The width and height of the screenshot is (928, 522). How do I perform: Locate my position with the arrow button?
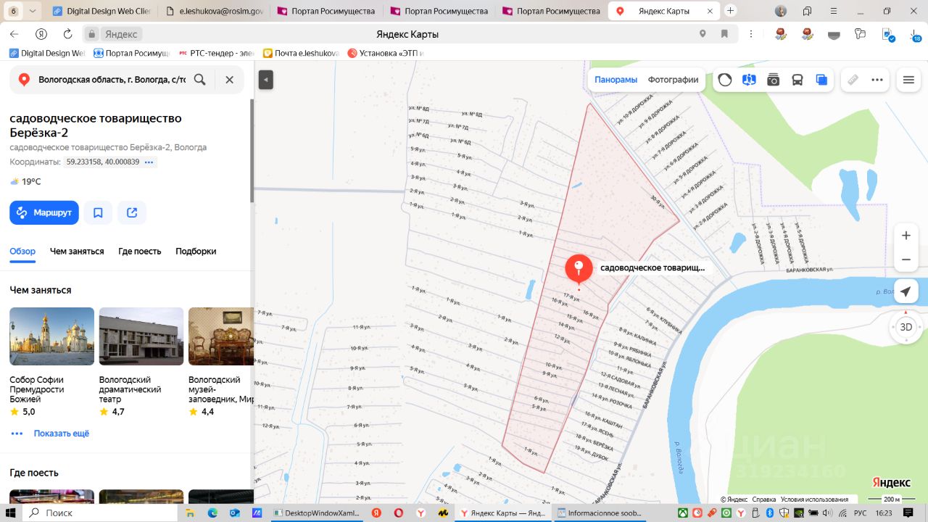pyautogui.click(x=906, y=291)
